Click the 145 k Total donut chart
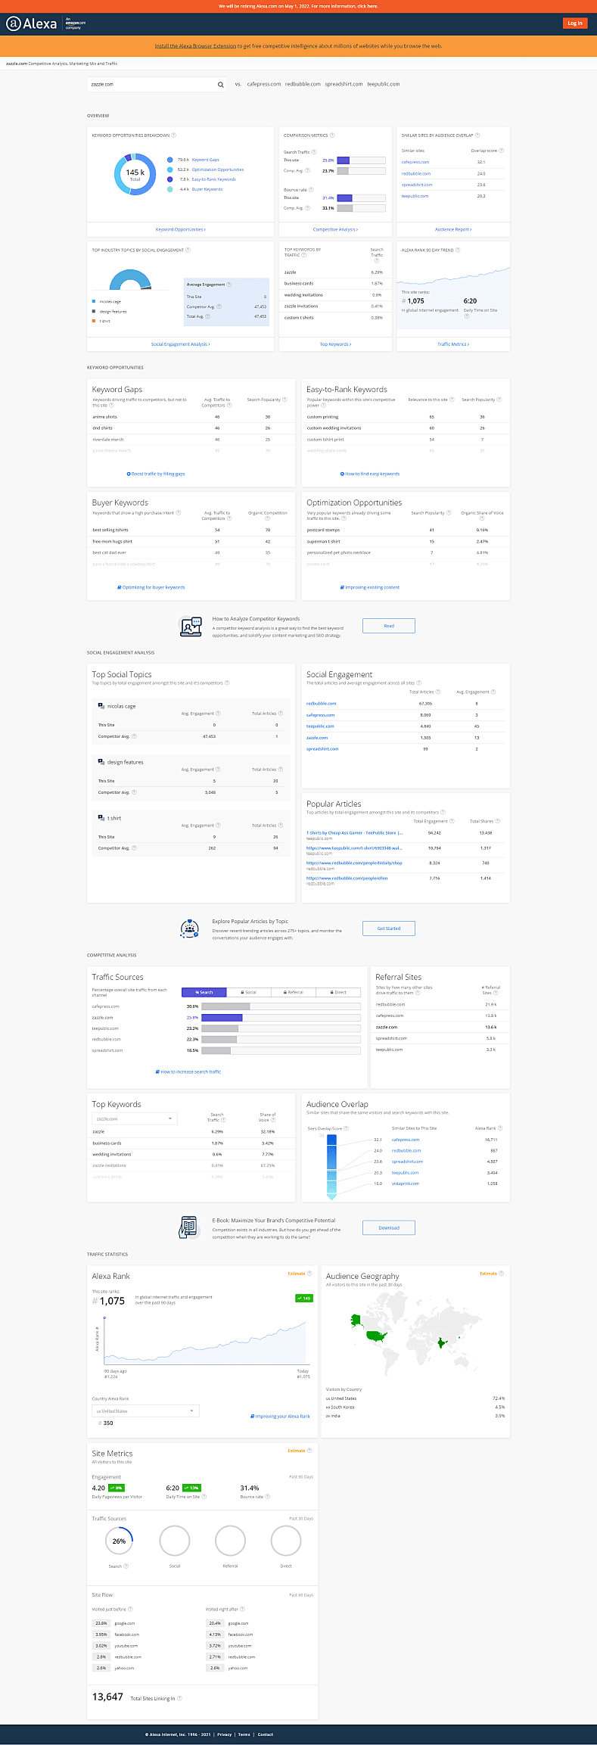This screenshot has height=1745, width=597. coord(135,174)
